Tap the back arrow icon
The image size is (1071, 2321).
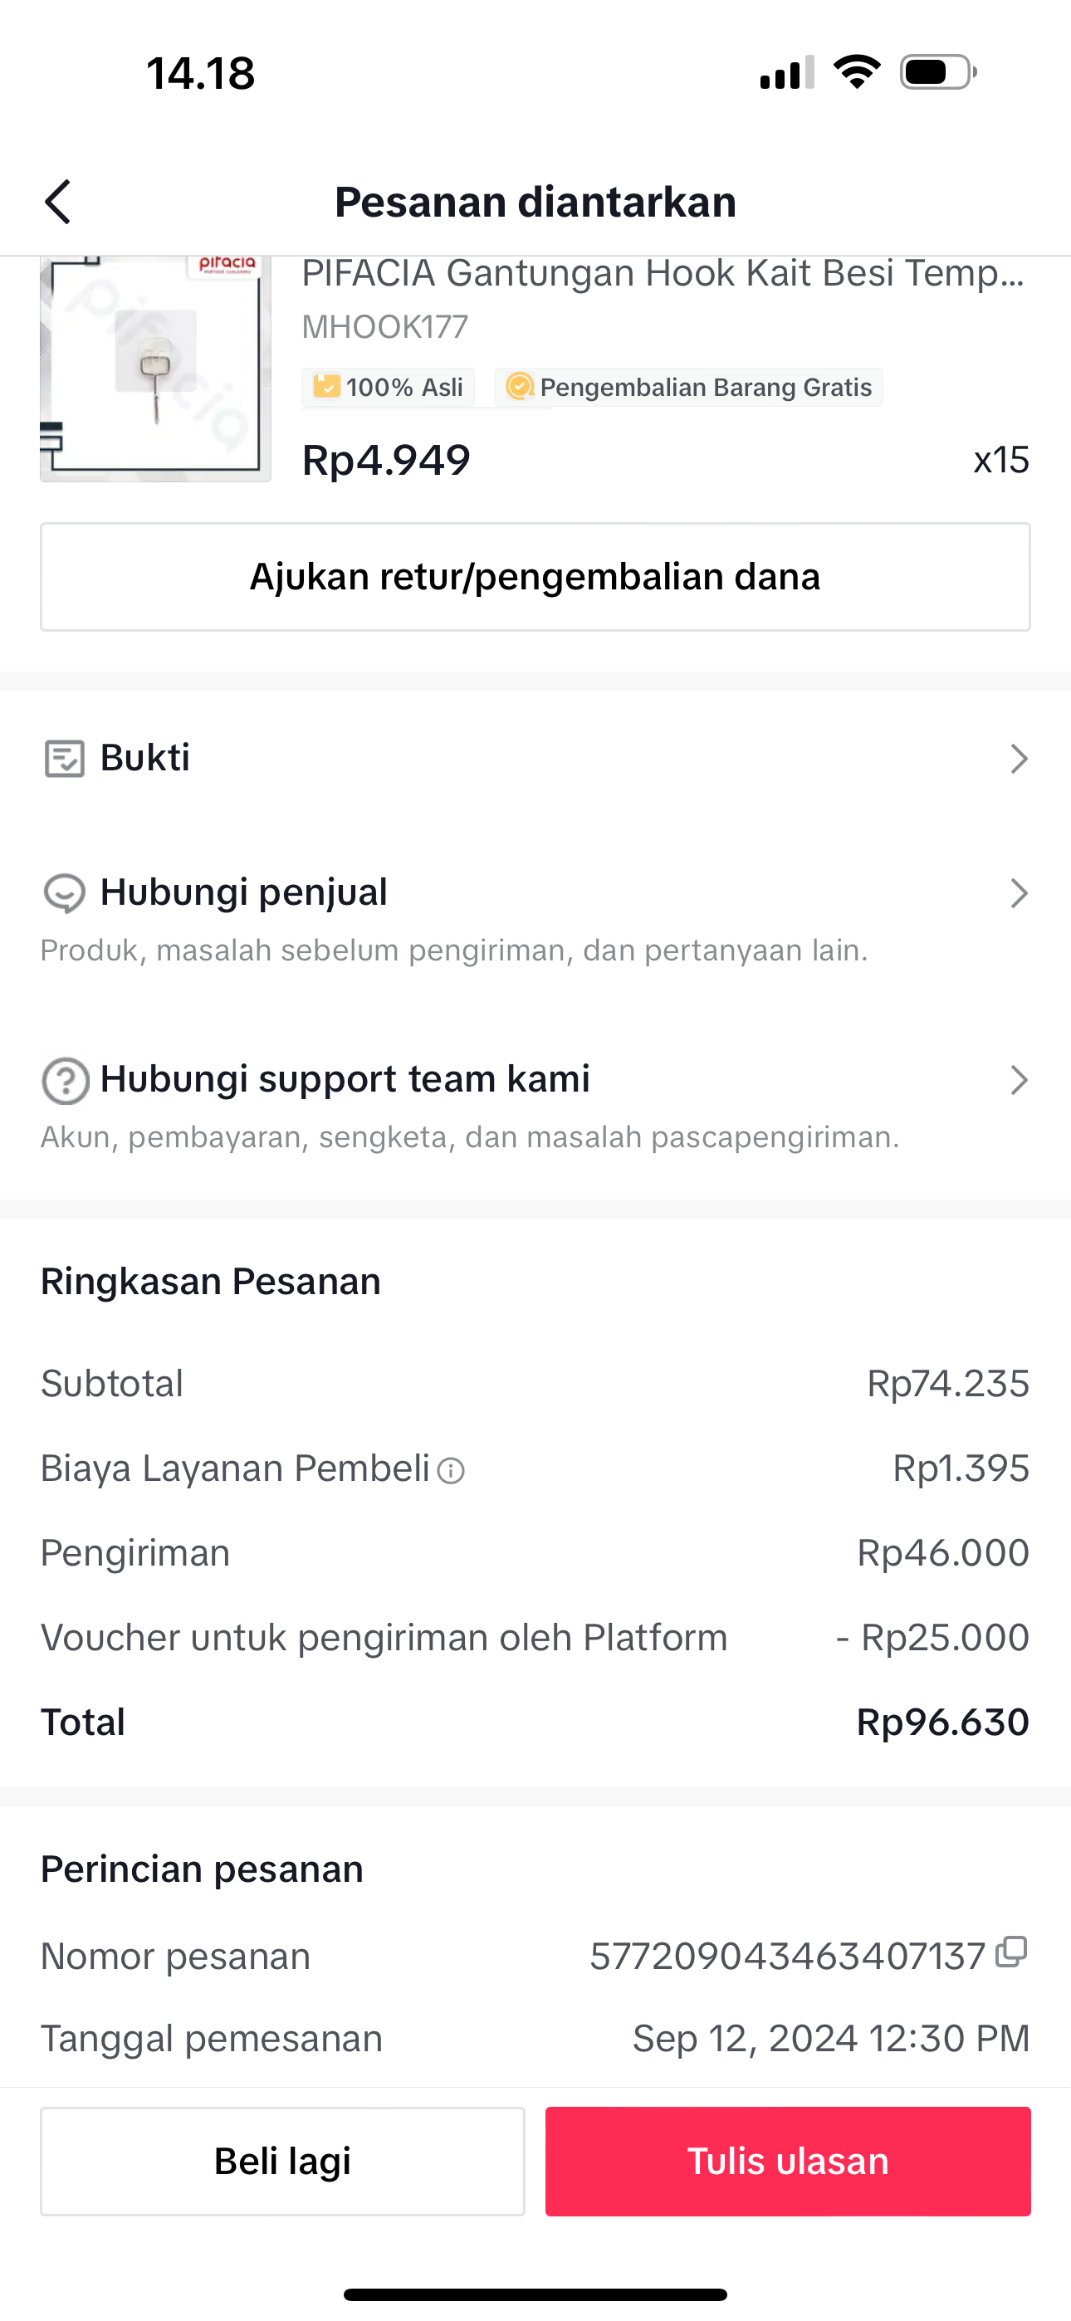59,202
